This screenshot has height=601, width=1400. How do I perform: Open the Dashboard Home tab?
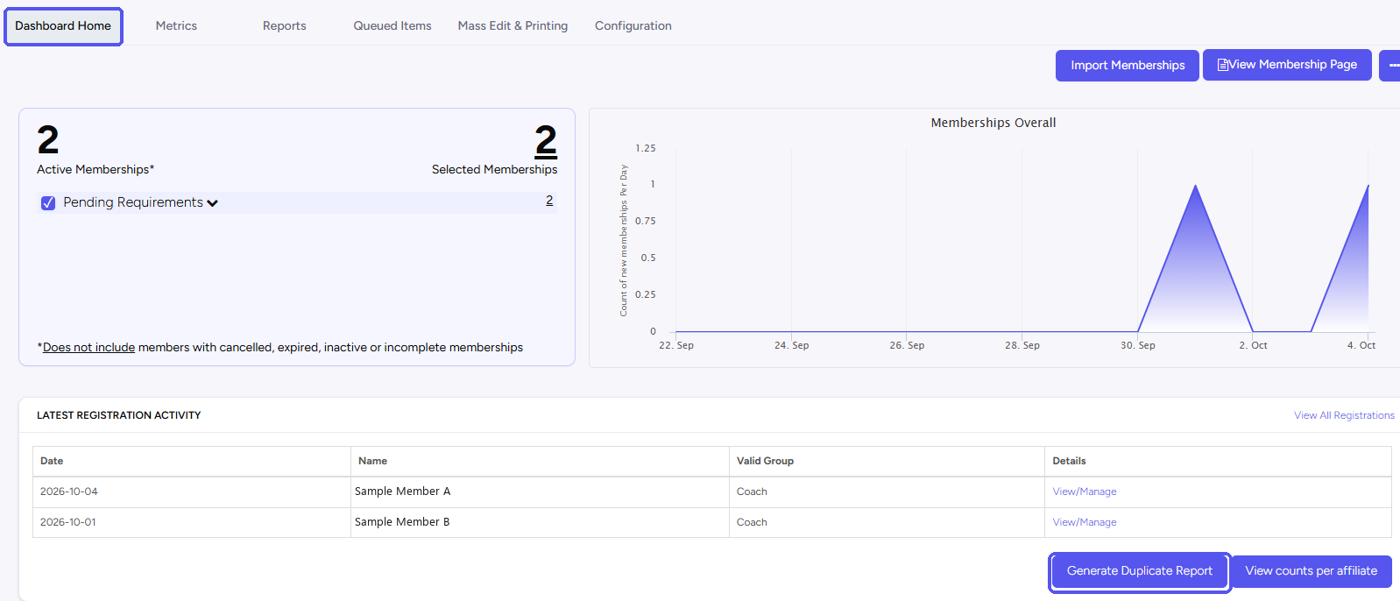pos(63,26)
